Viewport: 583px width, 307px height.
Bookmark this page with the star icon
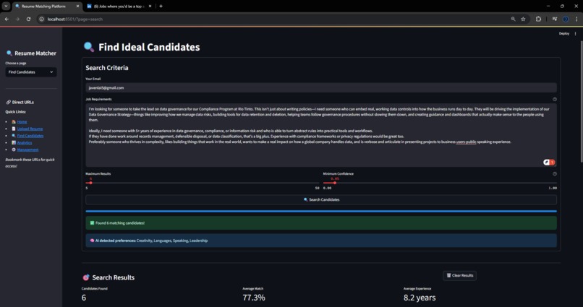[x=523, y=19]
